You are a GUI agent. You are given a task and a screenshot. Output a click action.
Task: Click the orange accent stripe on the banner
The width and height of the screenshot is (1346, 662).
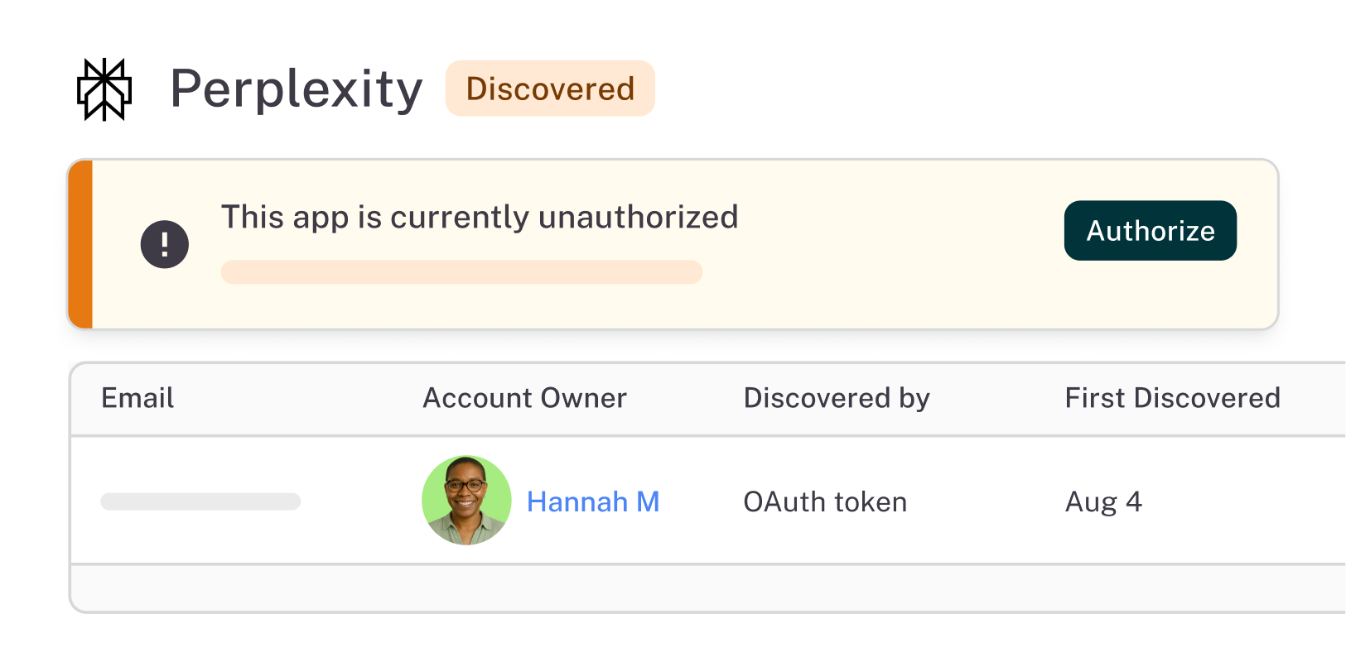(80, 243)
